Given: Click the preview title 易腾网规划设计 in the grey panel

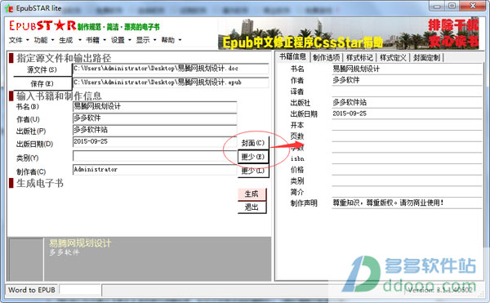Looking at the screenshot, I should click(x=80, y=243).
